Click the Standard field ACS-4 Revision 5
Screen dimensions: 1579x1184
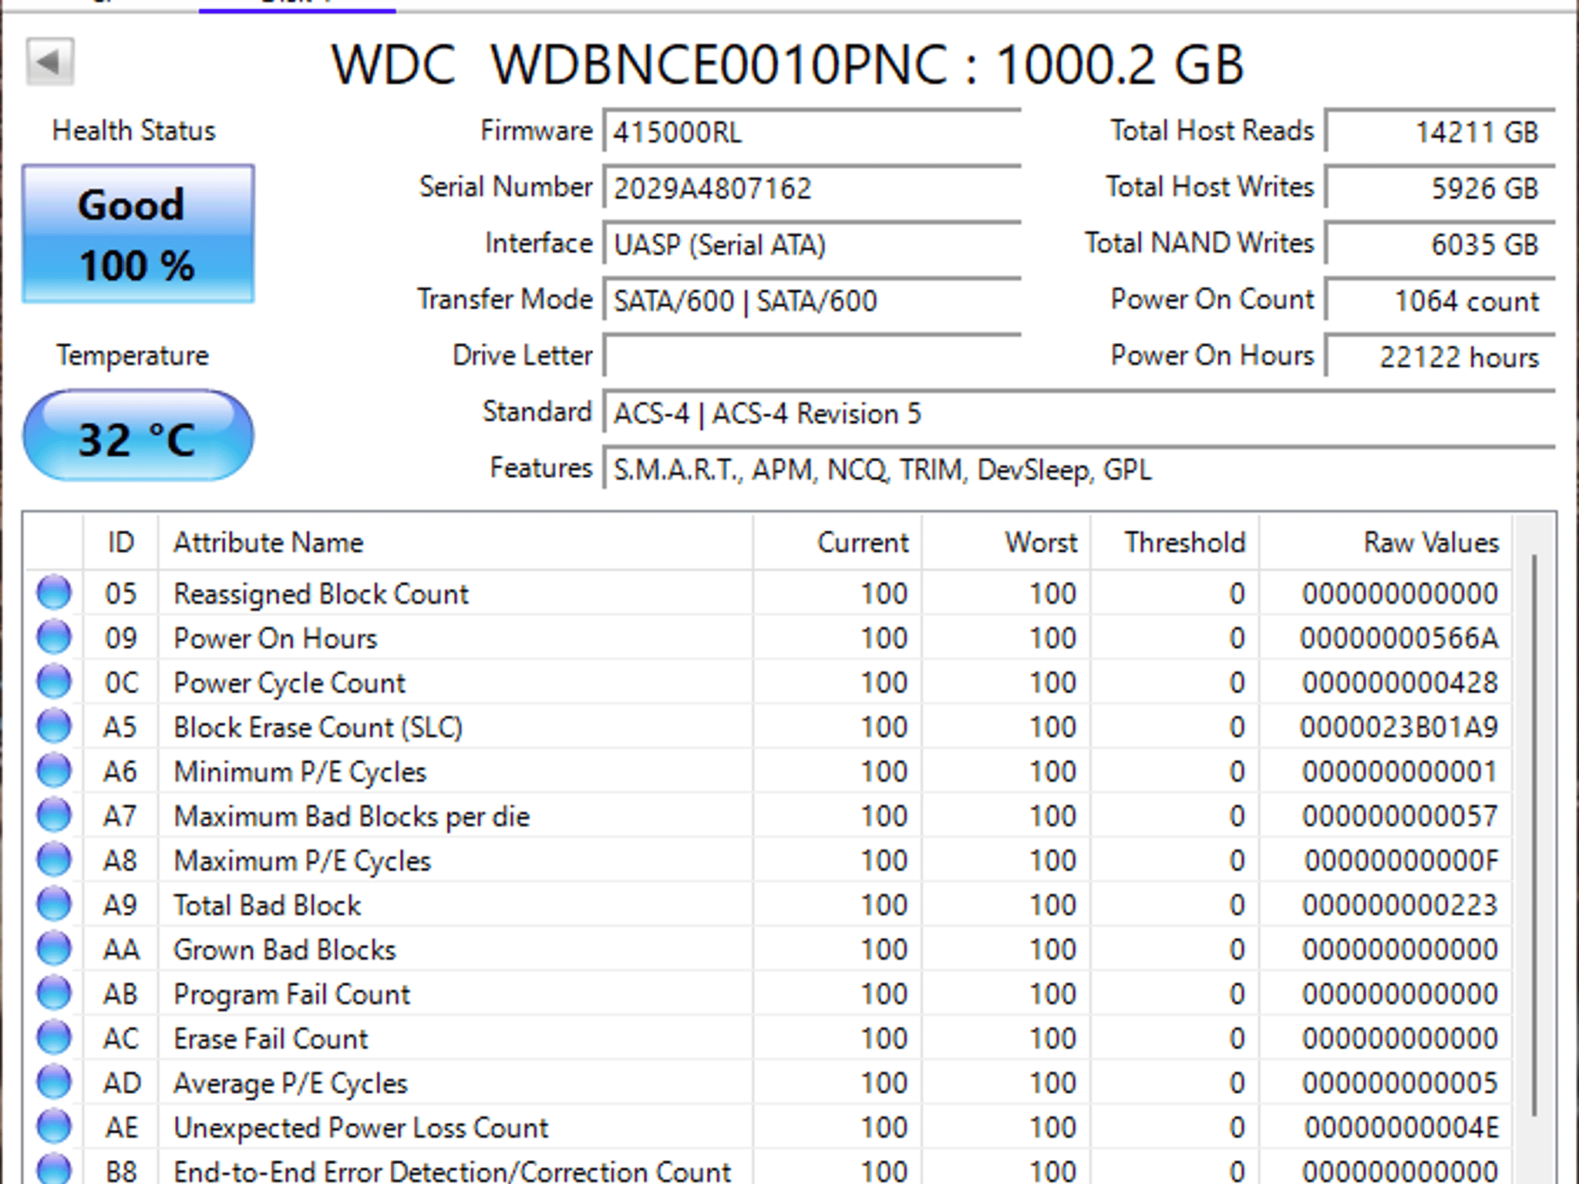pos(1079,413)
